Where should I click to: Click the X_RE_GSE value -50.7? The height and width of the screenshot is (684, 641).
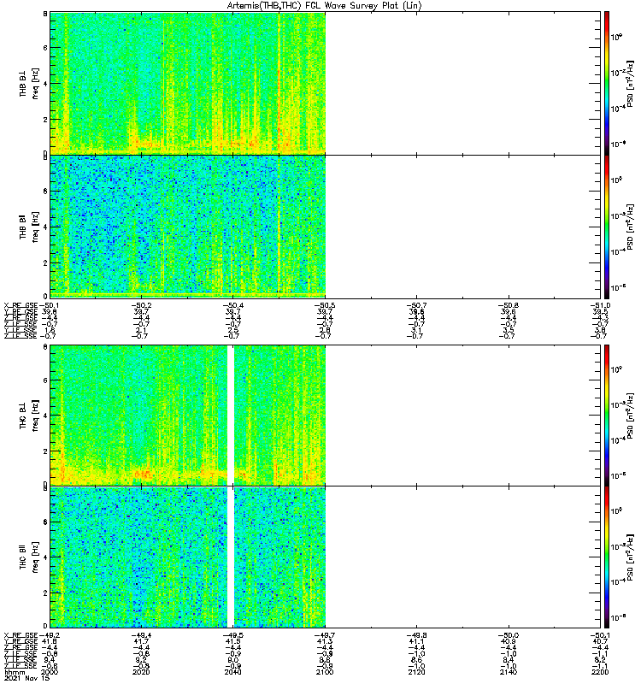(417, 305)
